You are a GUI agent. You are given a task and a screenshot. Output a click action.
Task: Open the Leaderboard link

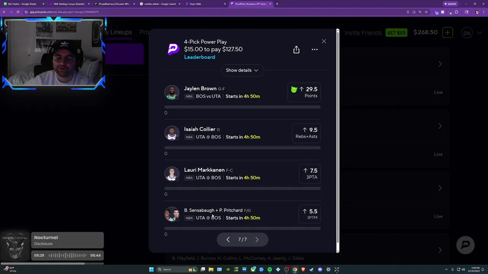coord(199,57)
